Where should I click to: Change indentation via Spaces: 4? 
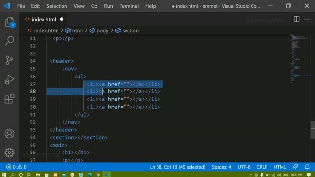point(221,167)
